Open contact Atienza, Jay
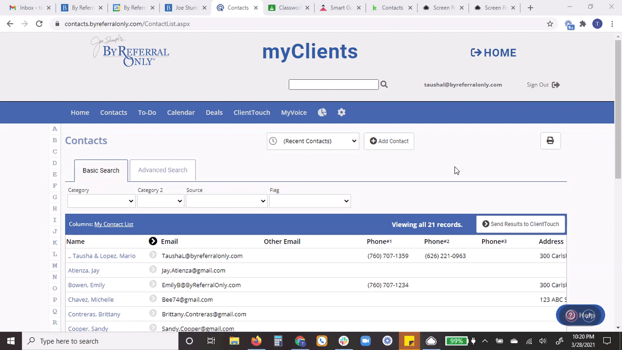Image resolution: width=622 pixels, height=350 pixels. tap(84, 270)
